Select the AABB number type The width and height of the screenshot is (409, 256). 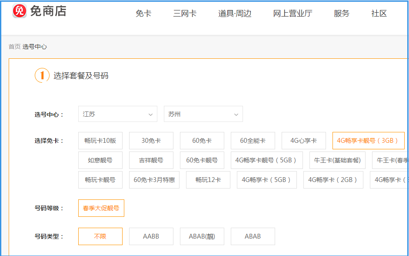pyautogui.click(x=151, y=236)
